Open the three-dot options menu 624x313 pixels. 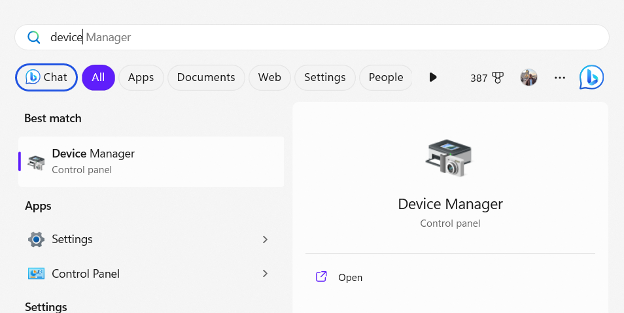tap(559, 78)
